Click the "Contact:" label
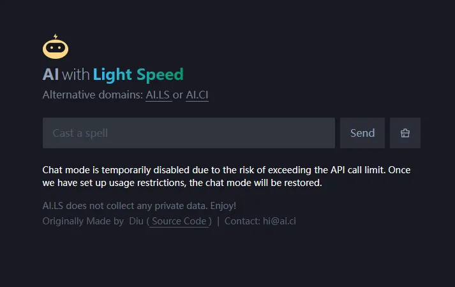 [x=242, y=221]
